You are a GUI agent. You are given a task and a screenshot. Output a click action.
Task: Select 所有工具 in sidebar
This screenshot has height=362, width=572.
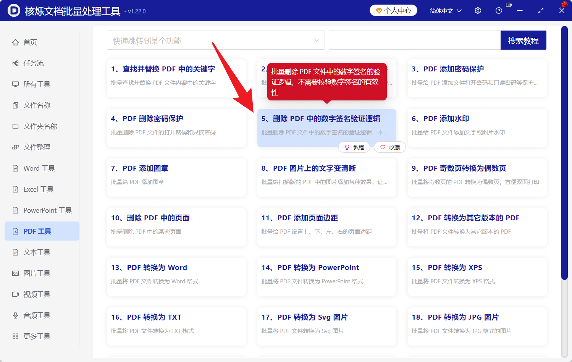[x=42, y=84]
